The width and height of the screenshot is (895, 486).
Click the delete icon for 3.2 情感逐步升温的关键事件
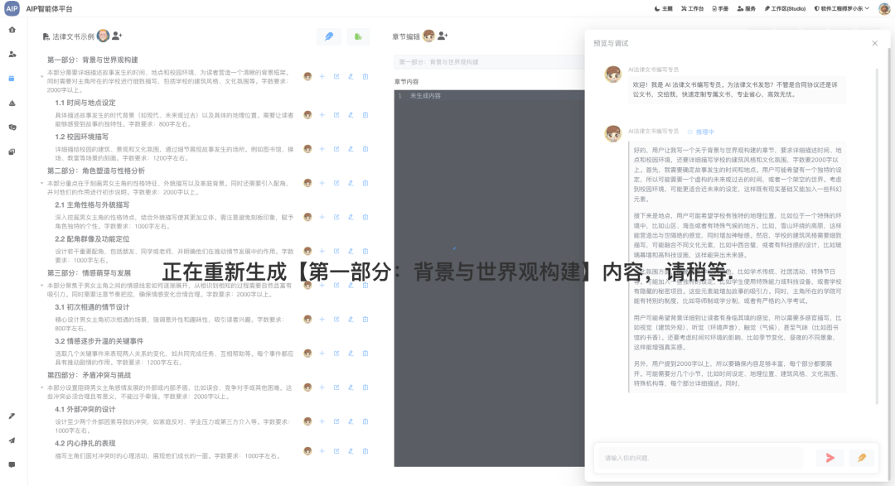coord(365,354)
